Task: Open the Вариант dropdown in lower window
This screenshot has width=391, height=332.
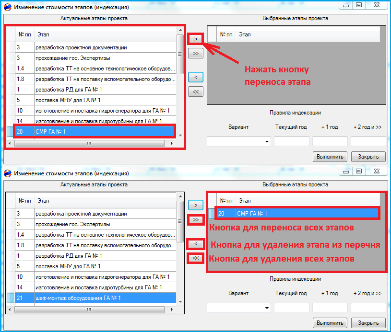Action: [267, 308]
